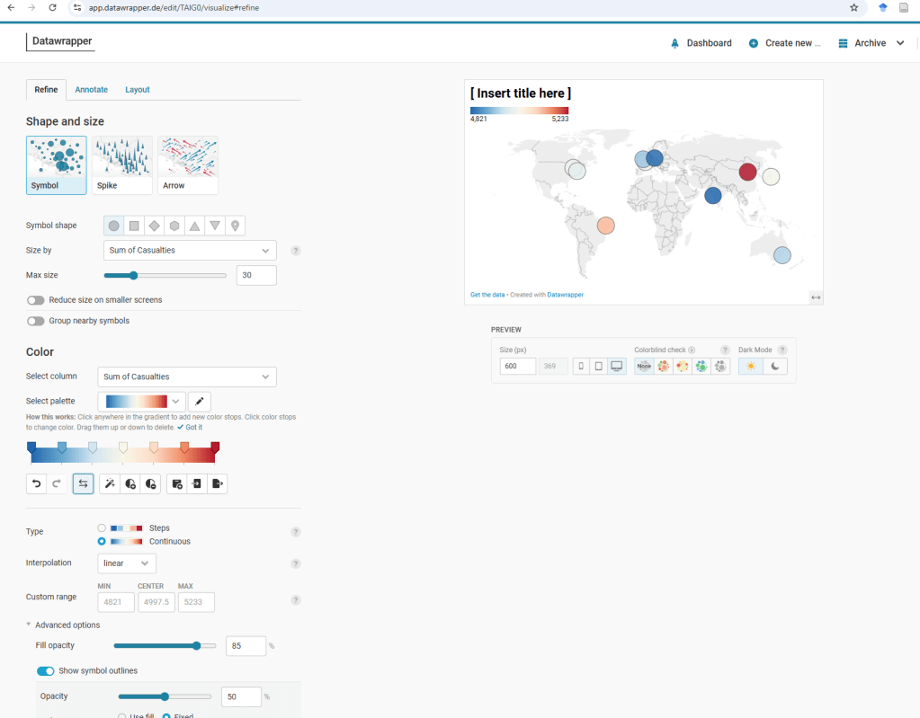Toggle Reduce size on smaller screens
The height and width of the screenshot is (718, 920).
pyautogui.click(x=36, y=299)
